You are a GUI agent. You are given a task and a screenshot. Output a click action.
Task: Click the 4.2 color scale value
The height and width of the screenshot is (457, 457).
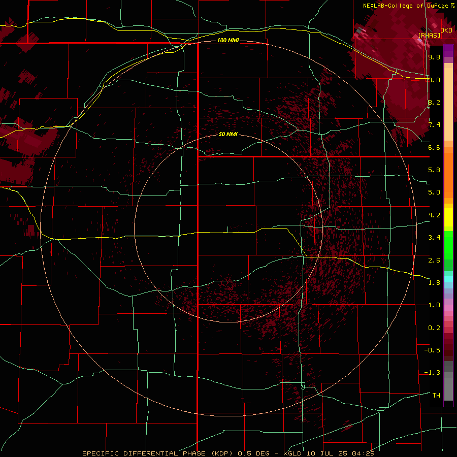pyautogui.click(x=434, y=215)
